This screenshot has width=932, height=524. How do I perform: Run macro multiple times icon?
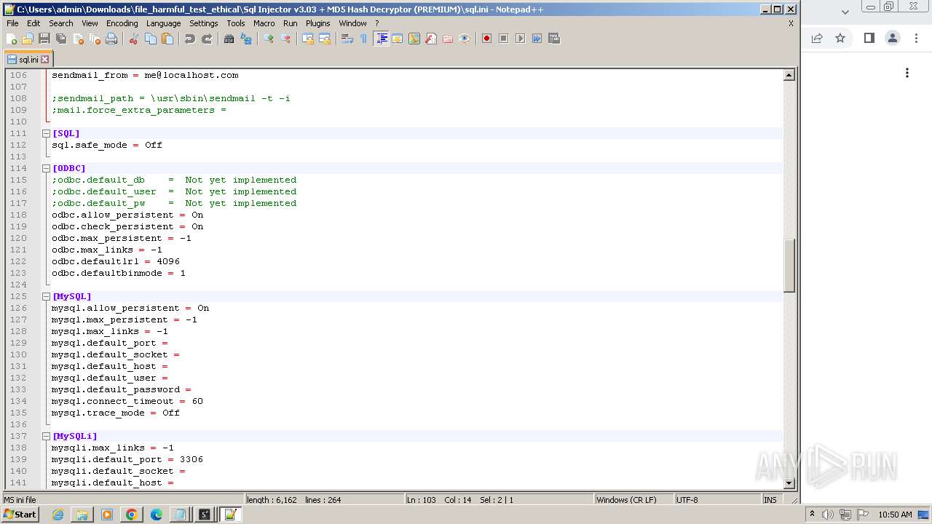[537, 39]
